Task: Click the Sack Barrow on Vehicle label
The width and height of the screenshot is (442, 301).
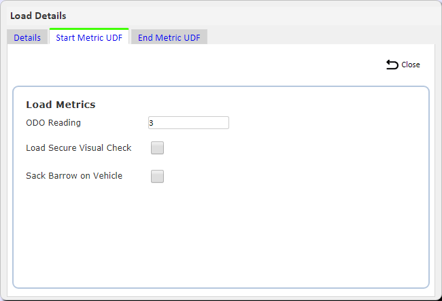Action: point(74,176)
